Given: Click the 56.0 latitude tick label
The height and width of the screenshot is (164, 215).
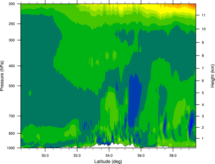Looking at the screenshot, I should pyautogui.click(x=141, y=156).
